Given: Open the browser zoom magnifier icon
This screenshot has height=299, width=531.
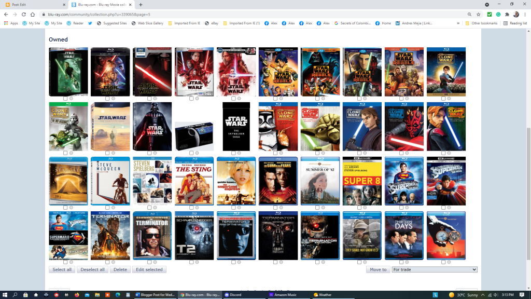Looking at the screenshot, I should (470, 15).
